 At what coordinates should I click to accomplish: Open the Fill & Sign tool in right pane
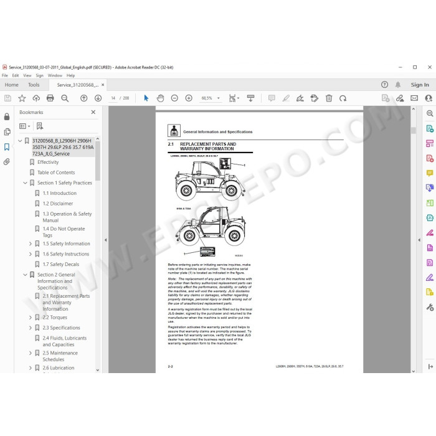pyautogui.click(x=430, y=278)
